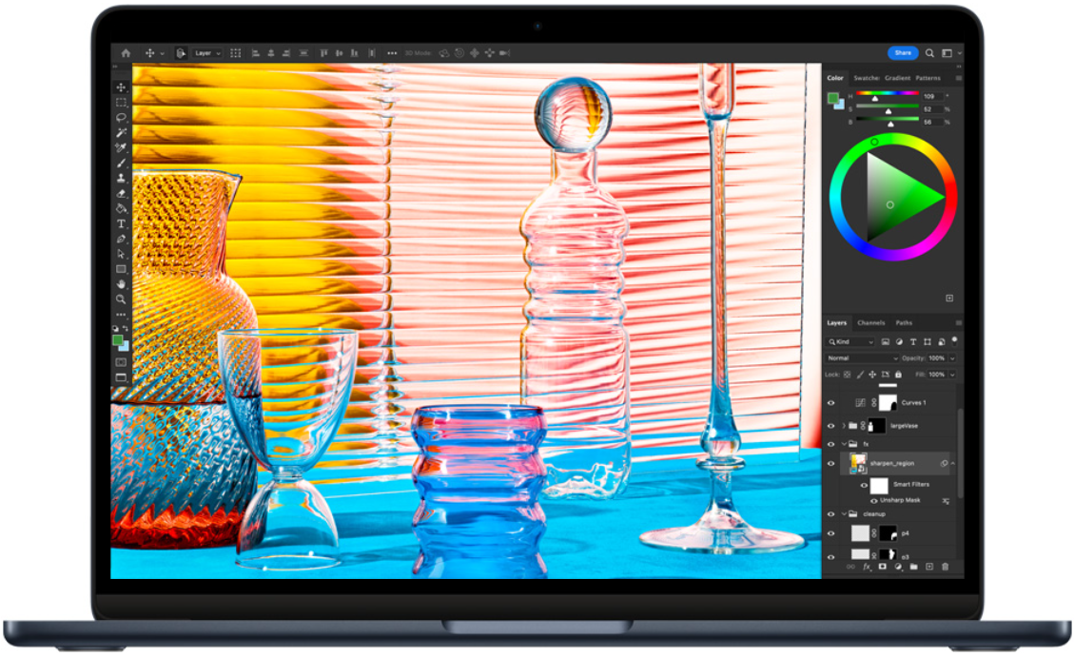1074x656 pixels.
Task: Switch to the Paths tab
Action: tap(904, 322)
